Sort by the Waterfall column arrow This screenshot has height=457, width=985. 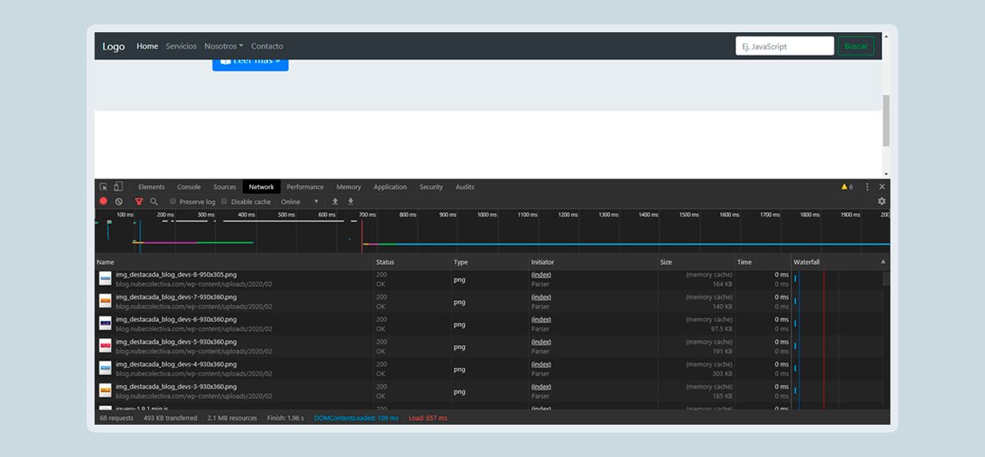point(883,262)
